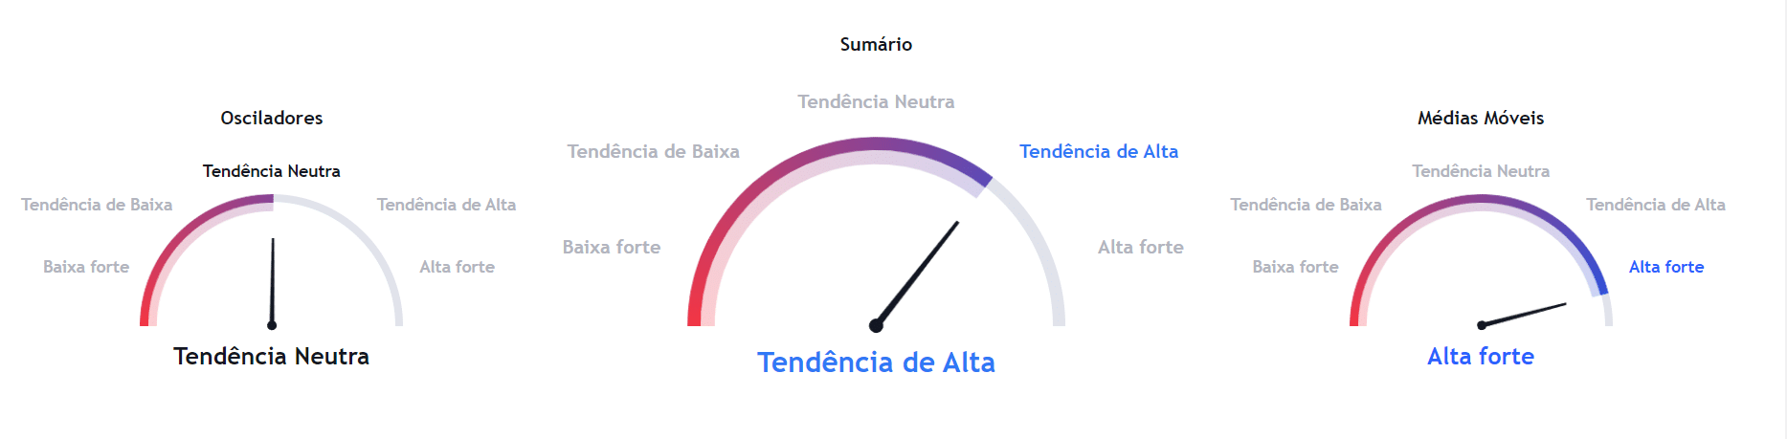The width and height of the screenshot is (1787, 439).
Task: Click the Sumário gauge needle
Action: pos(916,274)
